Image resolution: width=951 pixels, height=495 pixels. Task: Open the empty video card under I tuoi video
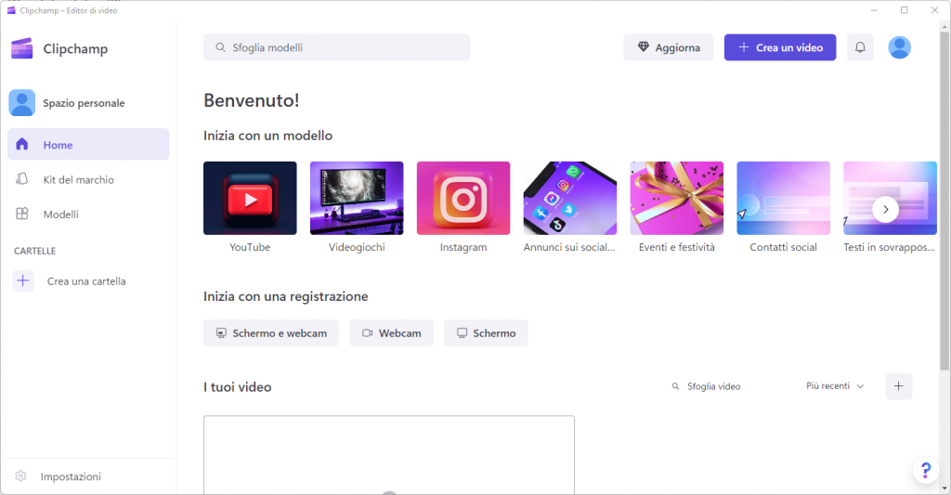389,455
